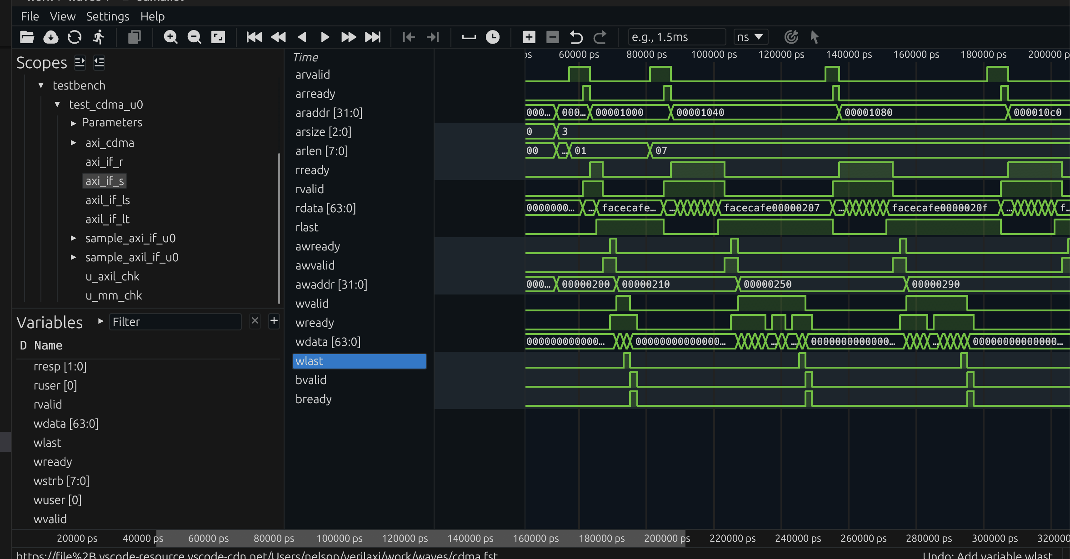Open the Settings menu
The width and height of the screenshot is (1070, 559).
click(108, 16)
